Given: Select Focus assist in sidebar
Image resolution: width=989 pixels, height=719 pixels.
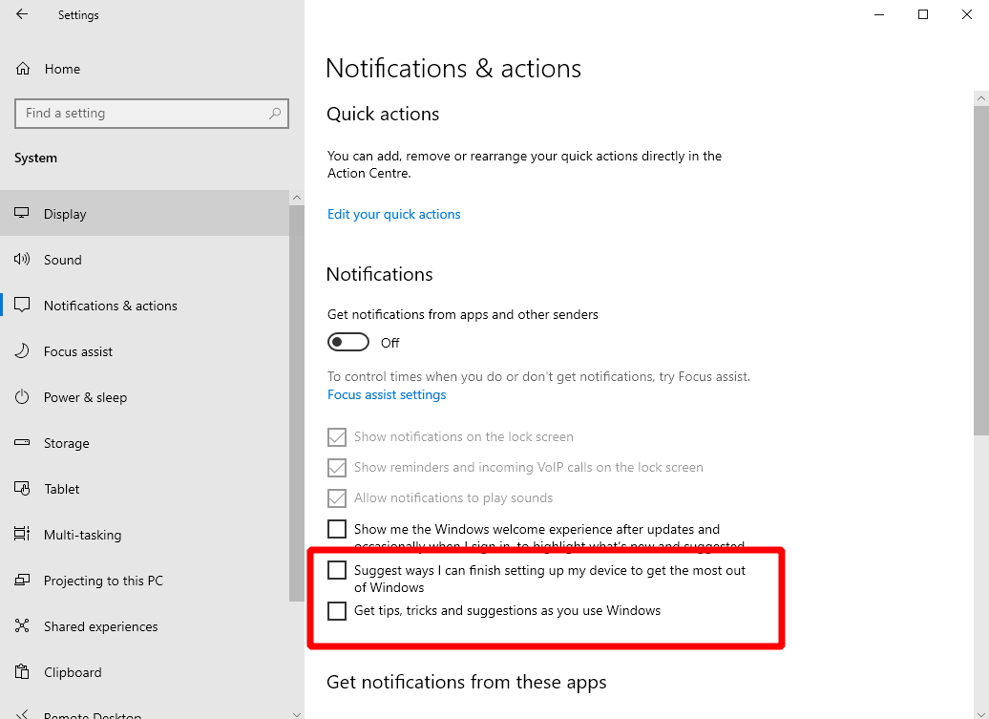Looking at the screenshot, I should (x=144, y=350).
